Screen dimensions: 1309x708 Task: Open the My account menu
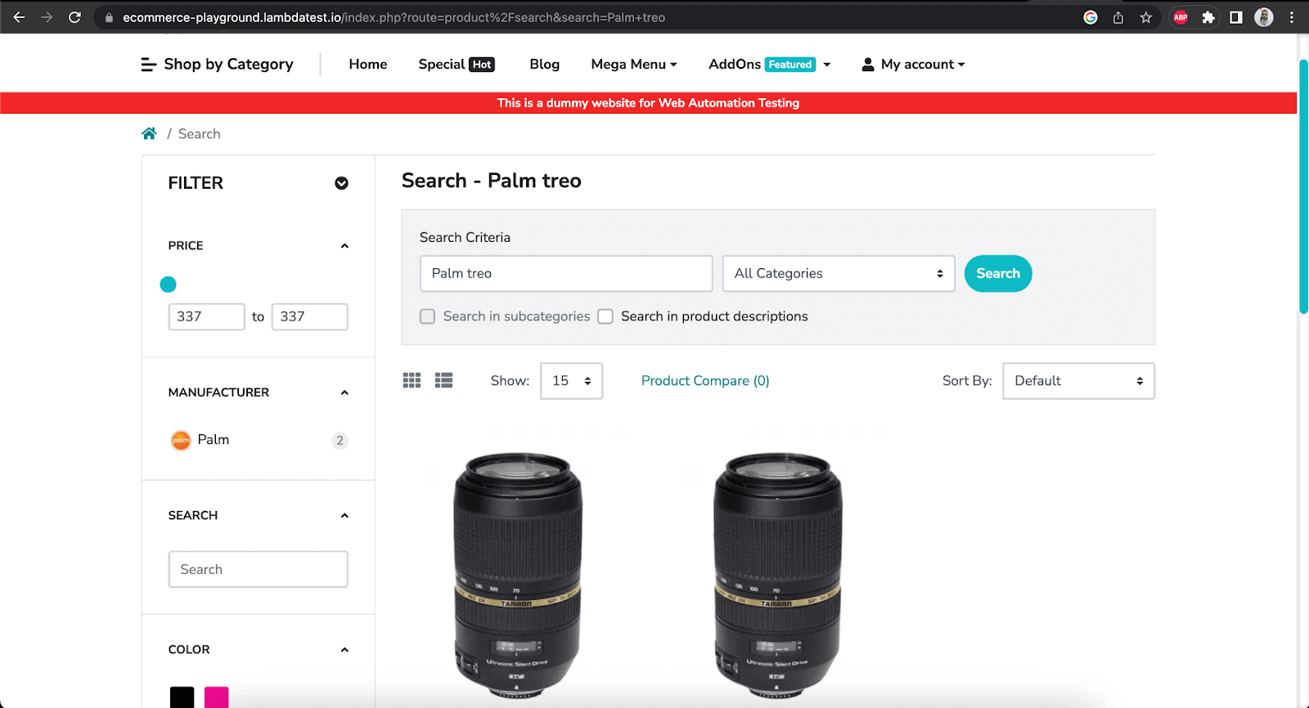[913, 65]
